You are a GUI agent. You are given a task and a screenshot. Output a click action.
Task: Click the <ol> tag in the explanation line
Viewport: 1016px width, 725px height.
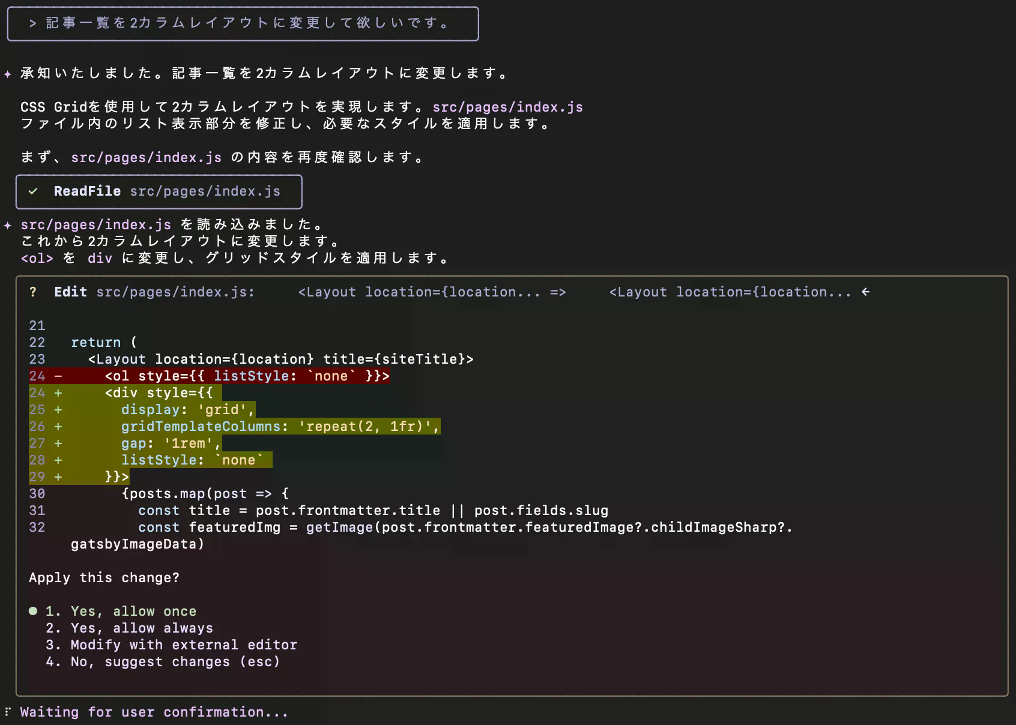(x=37, y=258)
